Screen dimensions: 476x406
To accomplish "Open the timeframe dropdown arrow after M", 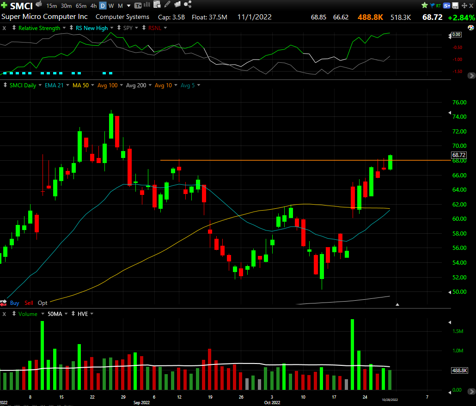I will click(129, 6).
